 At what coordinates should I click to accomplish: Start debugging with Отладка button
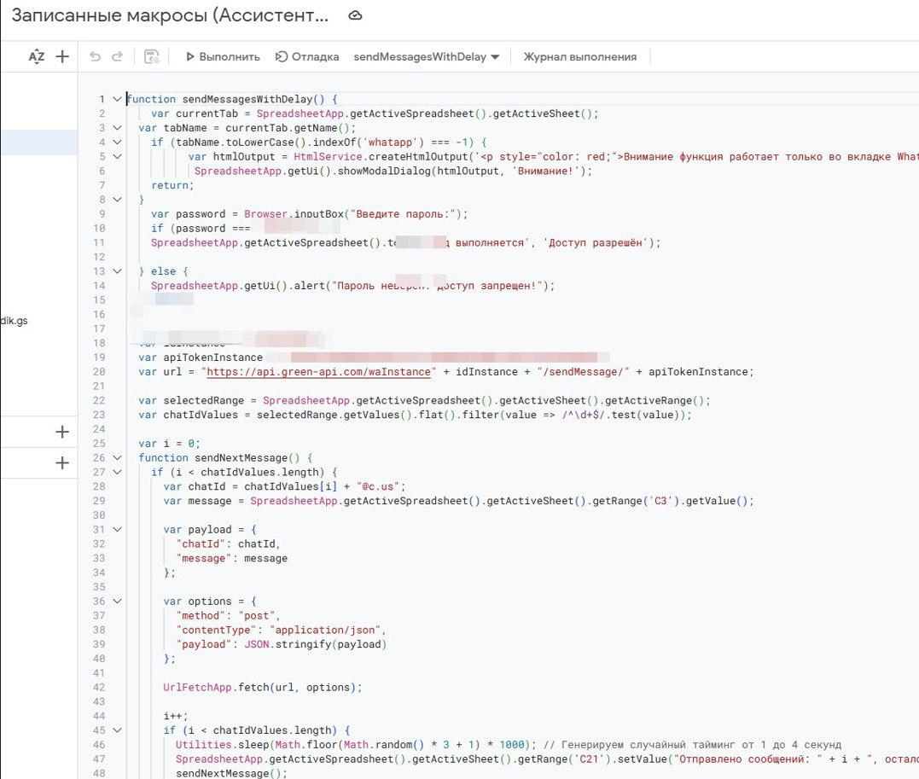307,57
